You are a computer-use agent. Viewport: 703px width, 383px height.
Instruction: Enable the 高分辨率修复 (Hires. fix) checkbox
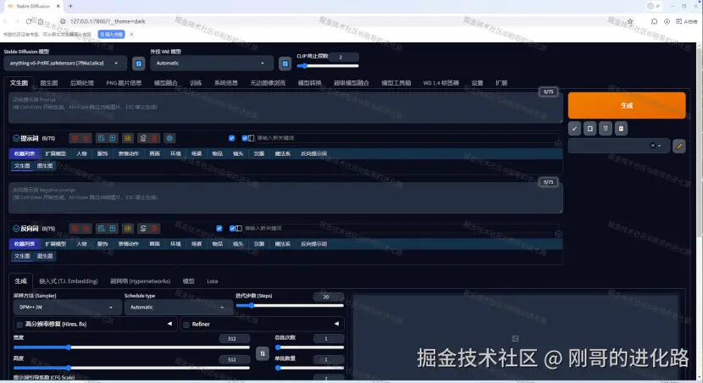[19, 325]
